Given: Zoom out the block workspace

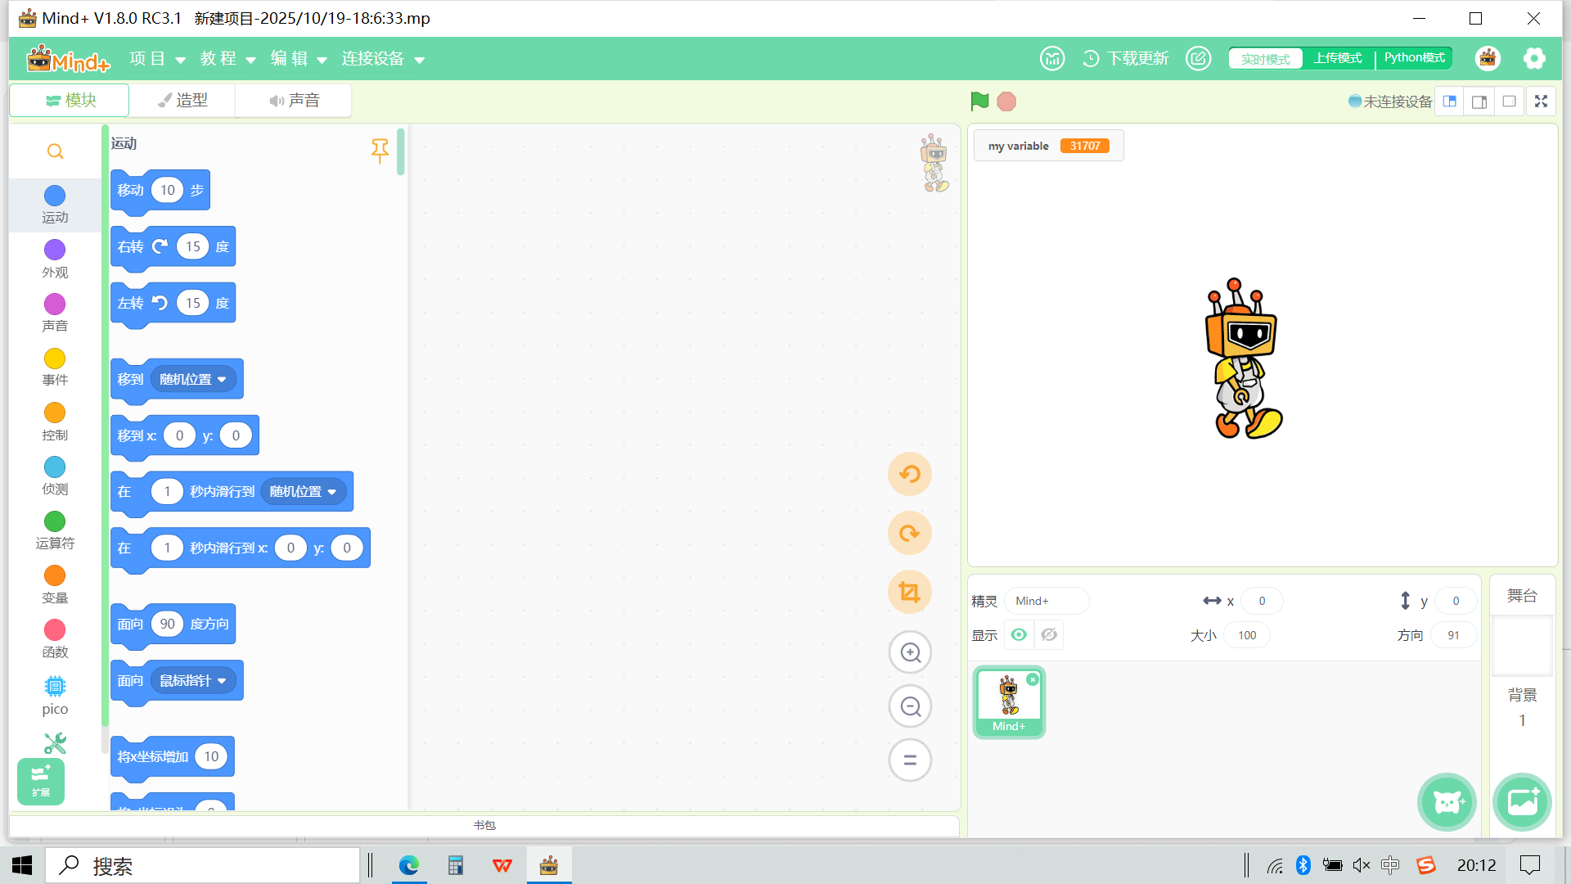Looking at the screenshot, I should (x=910, y=706).
